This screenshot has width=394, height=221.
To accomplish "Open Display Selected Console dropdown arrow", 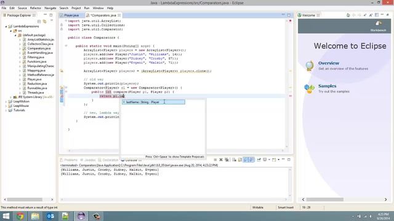I will click(x=269, y=160).
